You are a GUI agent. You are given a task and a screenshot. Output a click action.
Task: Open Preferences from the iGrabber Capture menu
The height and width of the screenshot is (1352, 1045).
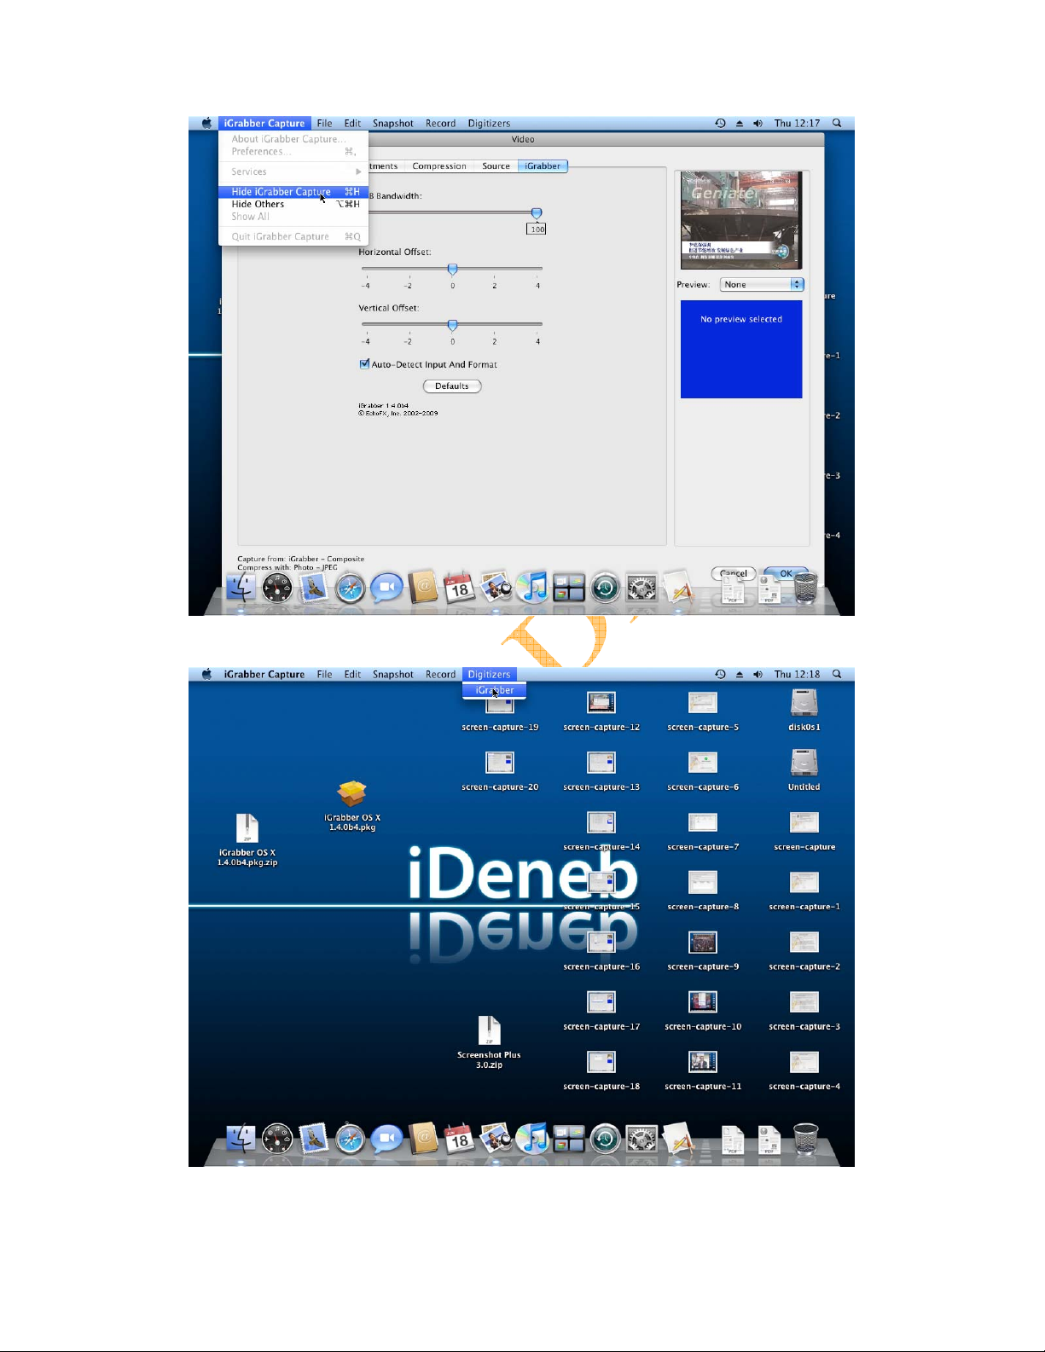tap(293, 151)
